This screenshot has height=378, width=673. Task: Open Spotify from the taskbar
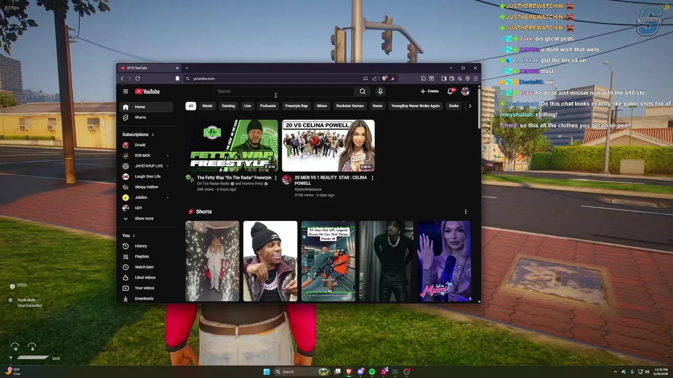coord(372,372)
